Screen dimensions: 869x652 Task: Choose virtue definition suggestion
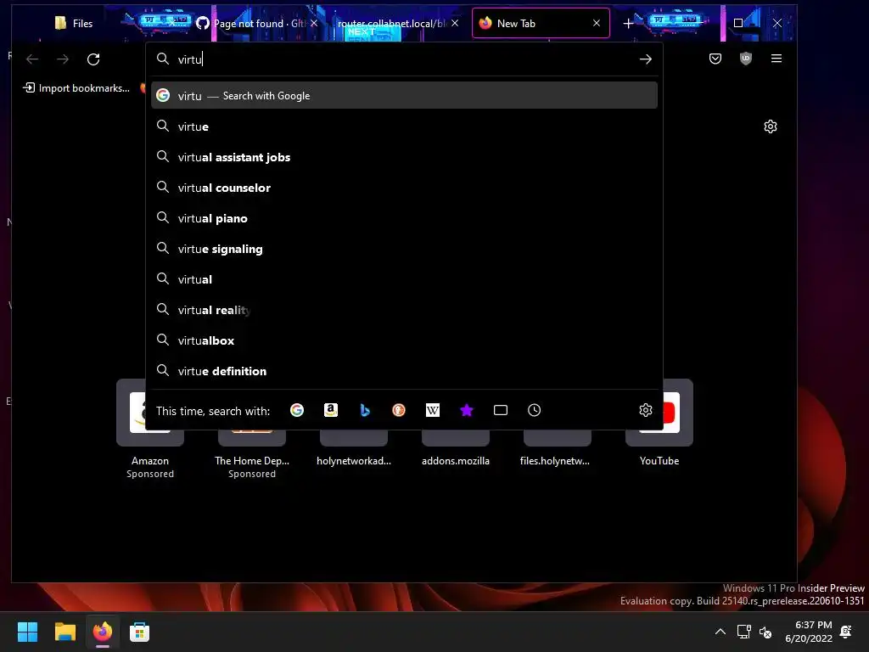tap(404, 370)
